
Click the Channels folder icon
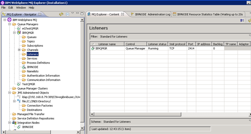24,50
